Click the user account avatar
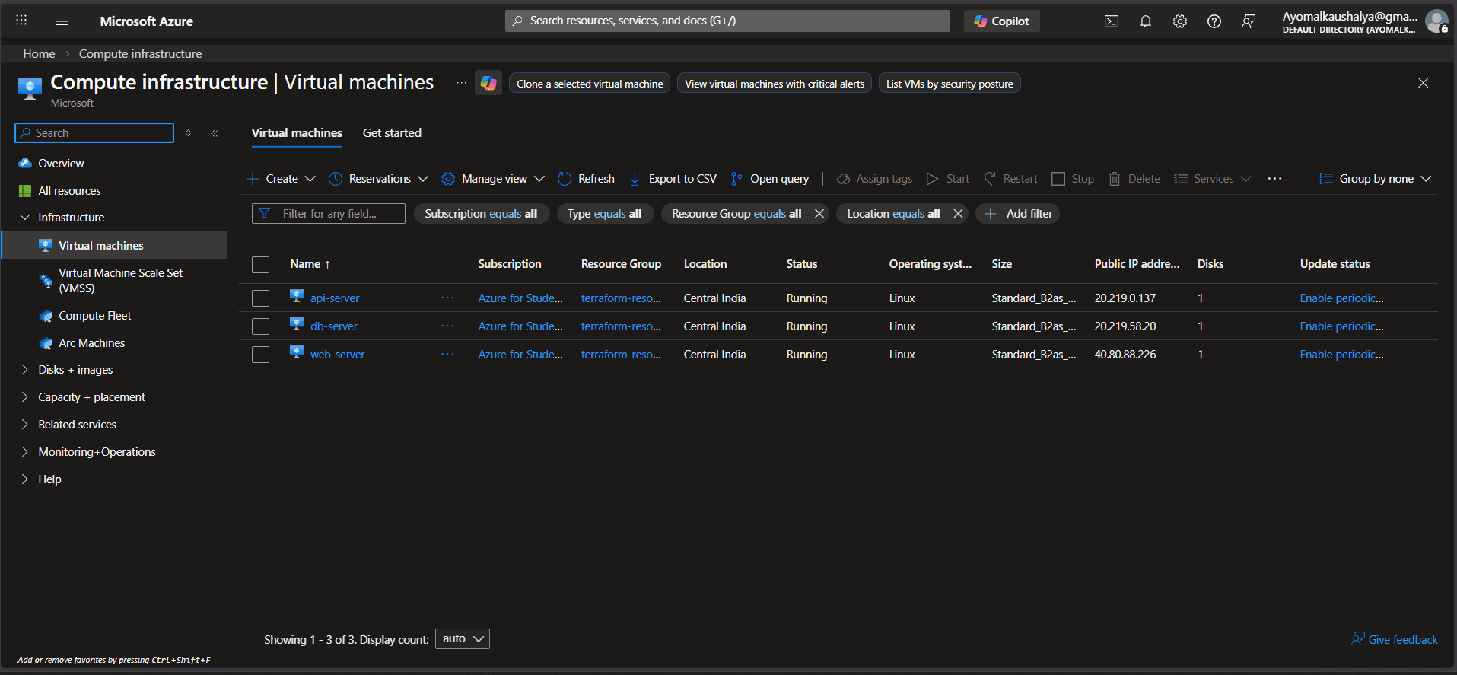This screenshot has height=675, width=1457. coord(1436,21)
